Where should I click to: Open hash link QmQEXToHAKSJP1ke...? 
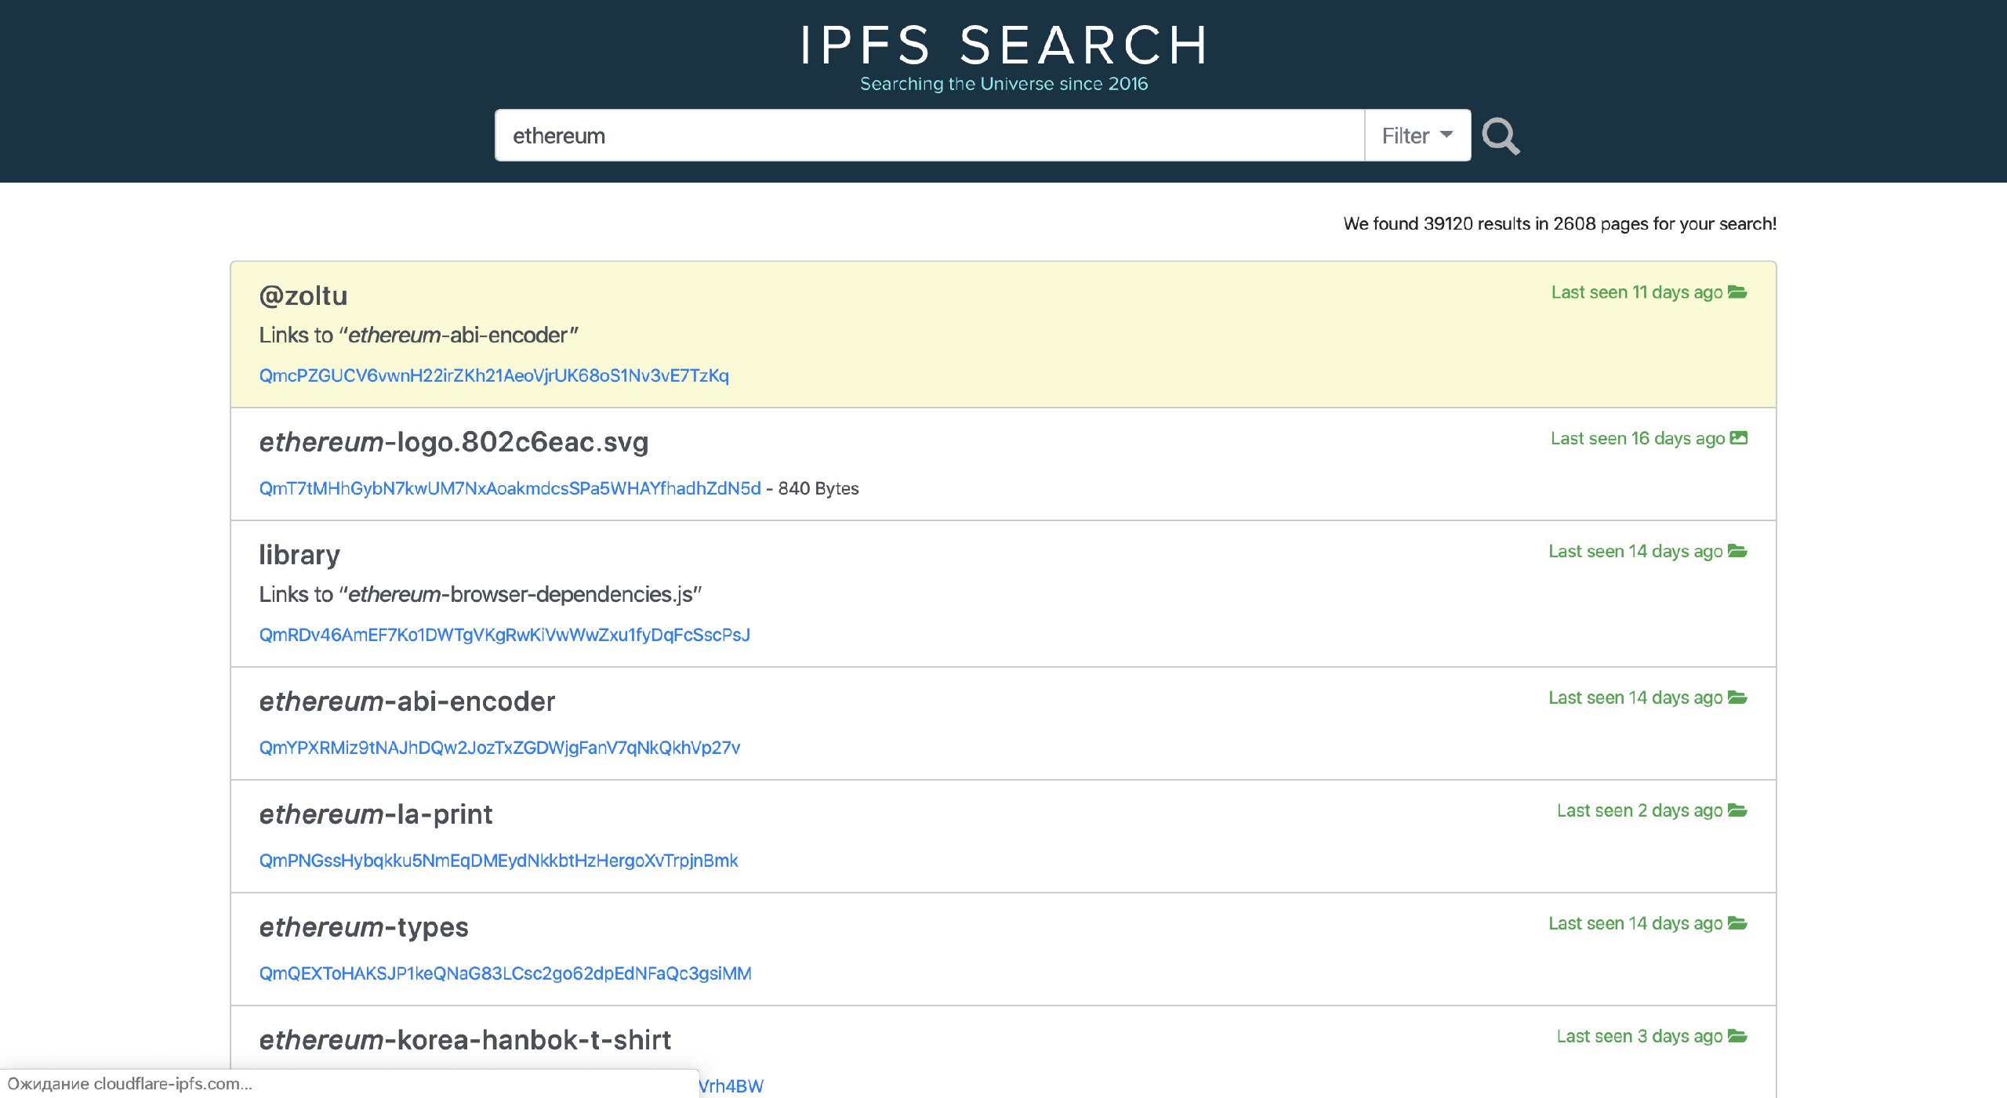[505, 973]
